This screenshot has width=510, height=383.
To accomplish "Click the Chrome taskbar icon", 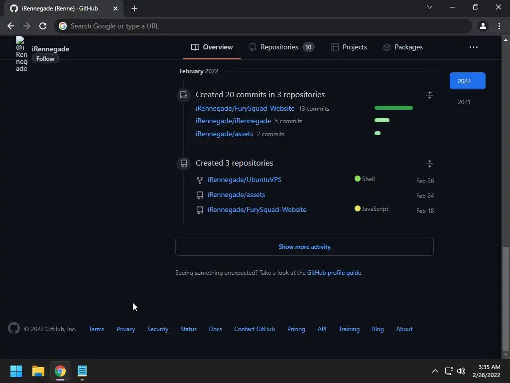I will pos(60,371).
